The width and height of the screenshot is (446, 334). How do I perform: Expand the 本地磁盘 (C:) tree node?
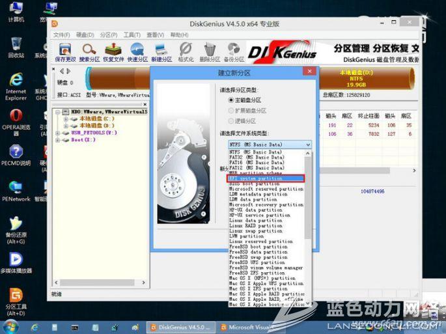(x=65, y=119)
